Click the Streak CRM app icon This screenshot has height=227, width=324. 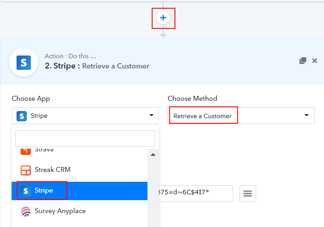pos(25,170)
